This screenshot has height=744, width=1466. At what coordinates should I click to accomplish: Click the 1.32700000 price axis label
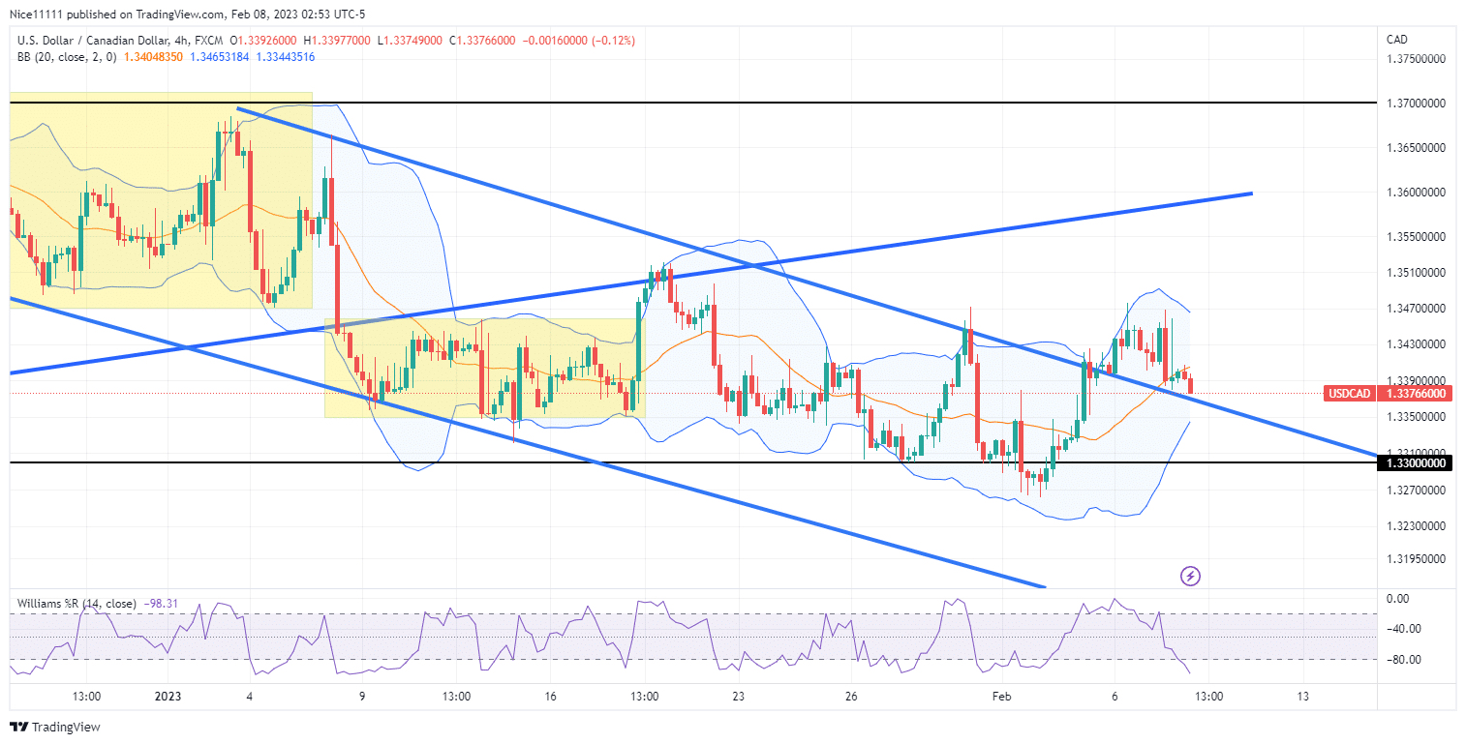[1416, 491]
